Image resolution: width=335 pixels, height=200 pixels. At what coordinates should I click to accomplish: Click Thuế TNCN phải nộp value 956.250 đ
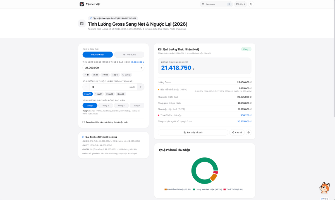(x=246, y=115)
